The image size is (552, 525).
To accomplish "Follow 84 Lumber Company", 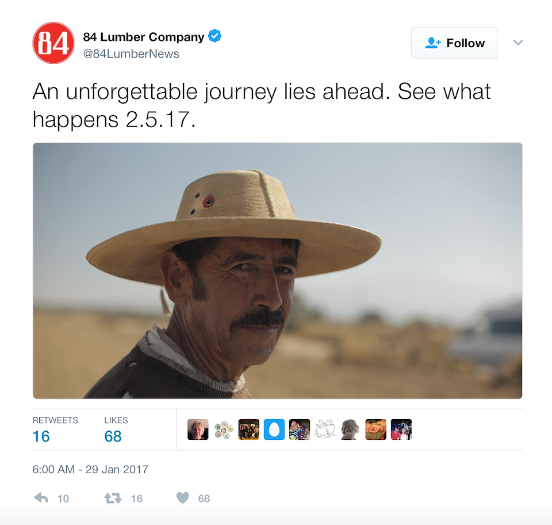I will click(454, 43).
